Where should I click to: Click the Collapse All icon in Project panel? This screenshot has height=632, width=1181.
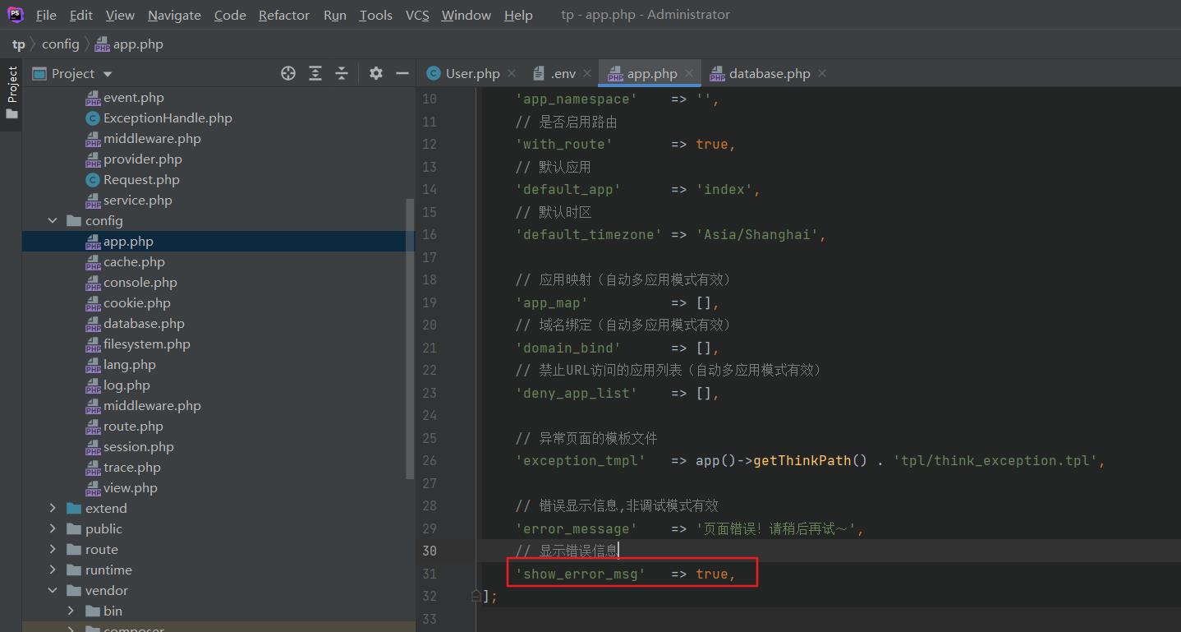click(x=342, y=73)
